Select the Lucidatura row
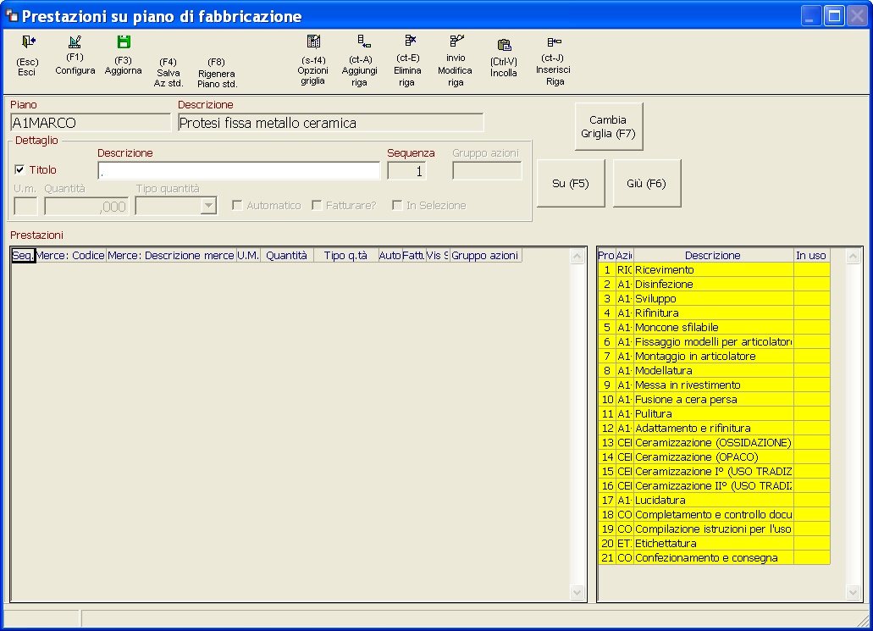 tap(714, 501)
